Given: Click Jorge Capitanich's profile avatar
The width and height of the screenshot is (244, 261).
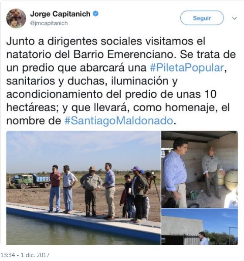Looking at the screenshot, I should pyautogui.click(x=16, y=18).
